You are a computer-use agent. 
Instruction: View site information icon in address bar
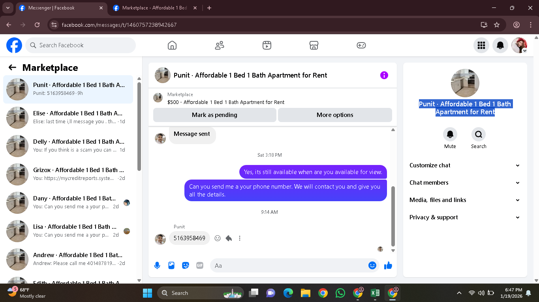tap(54, 25)
